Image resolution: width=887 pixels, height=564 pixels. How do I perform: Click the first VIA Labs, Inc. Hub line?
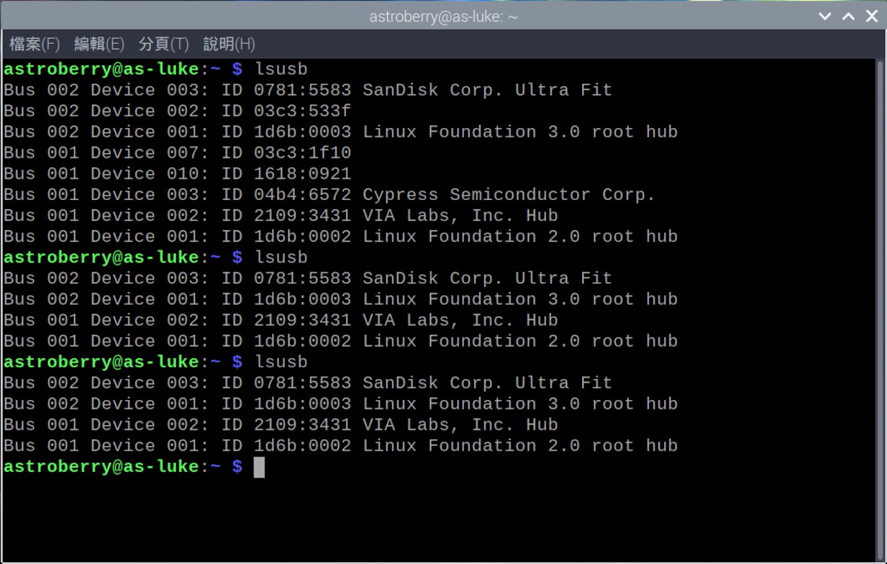point(281,216)
